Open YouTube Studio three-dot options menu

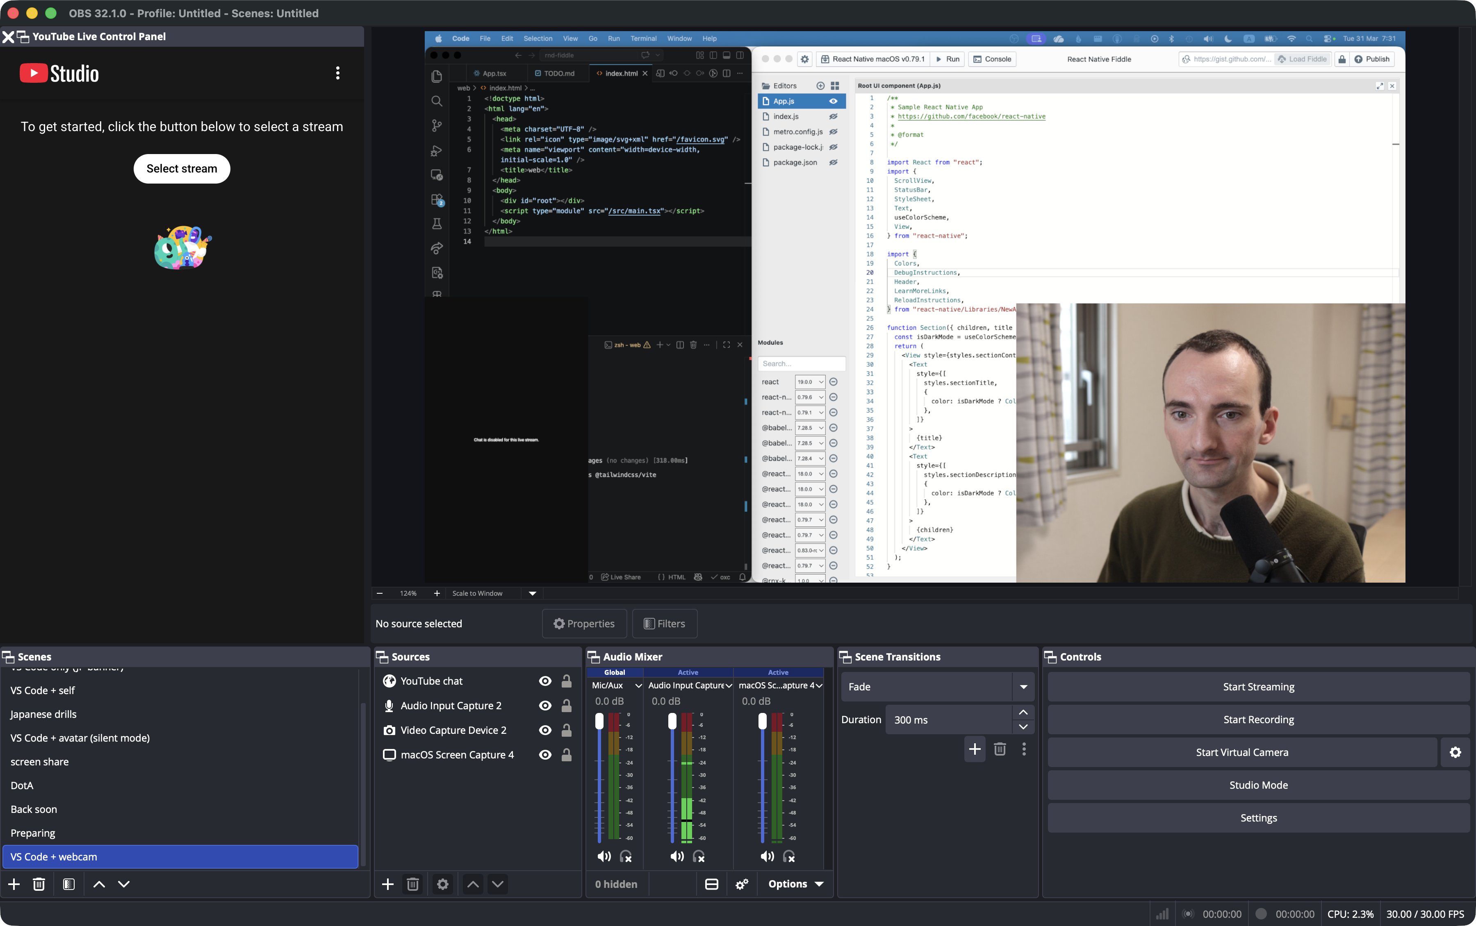(x=337, y=73)
